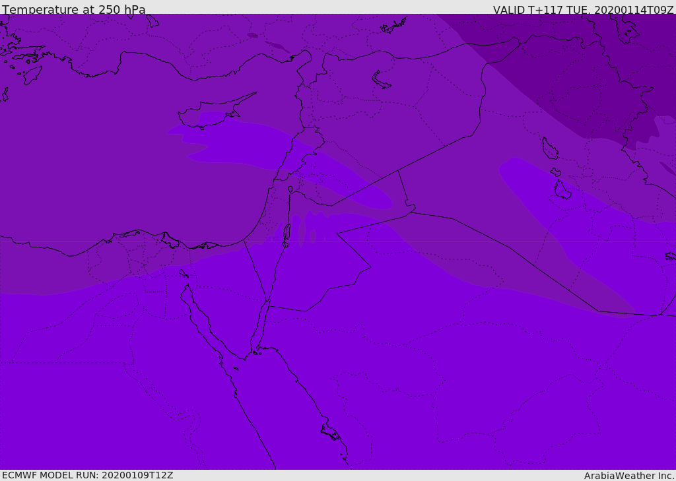
Task: Click the island of Cyprus on the map
Action: [213, 112]
